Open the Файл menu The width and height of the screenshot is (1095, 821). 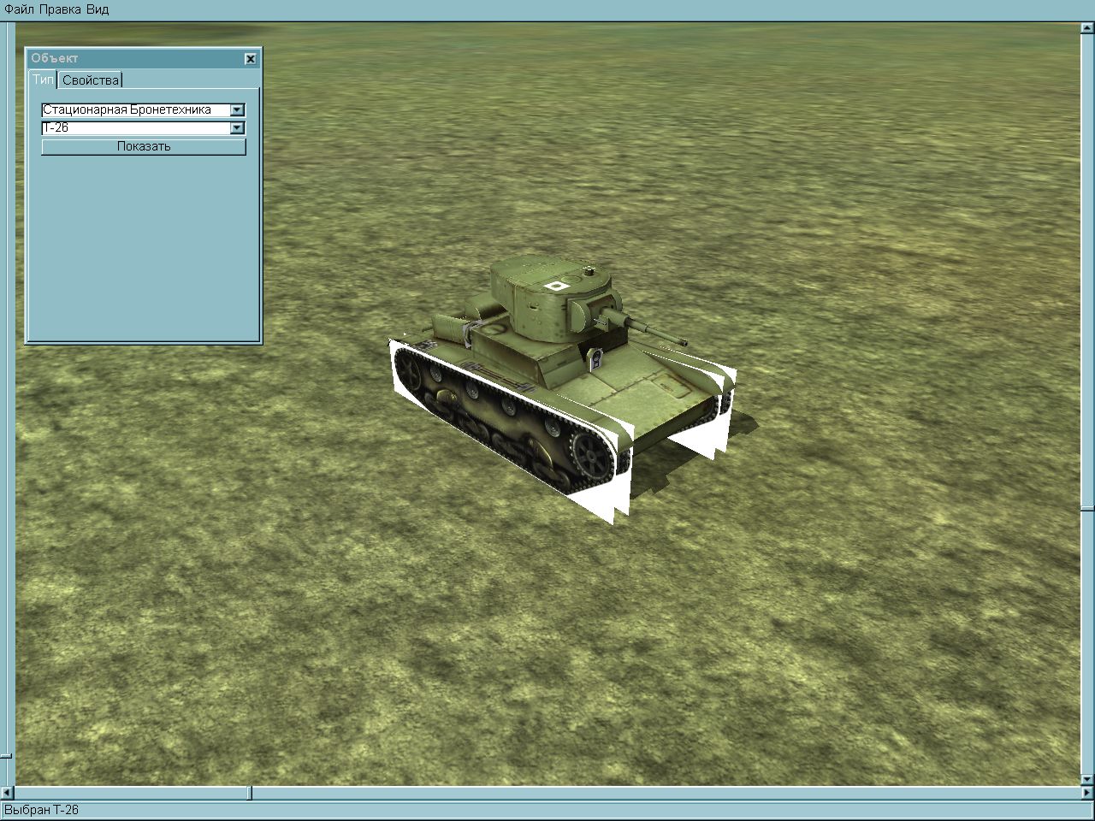click(x=19, y=9)
